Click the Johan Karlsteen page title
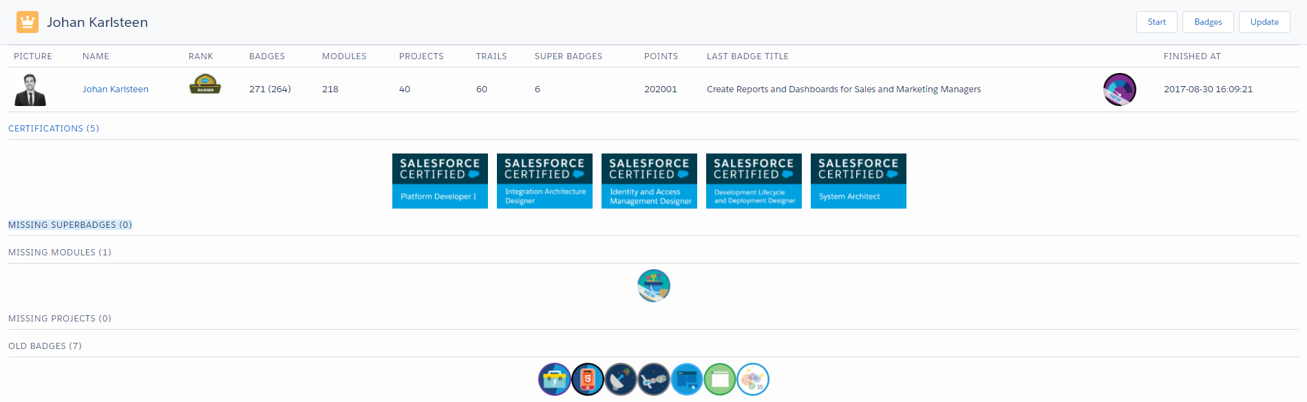 click(x=97, y=22)
